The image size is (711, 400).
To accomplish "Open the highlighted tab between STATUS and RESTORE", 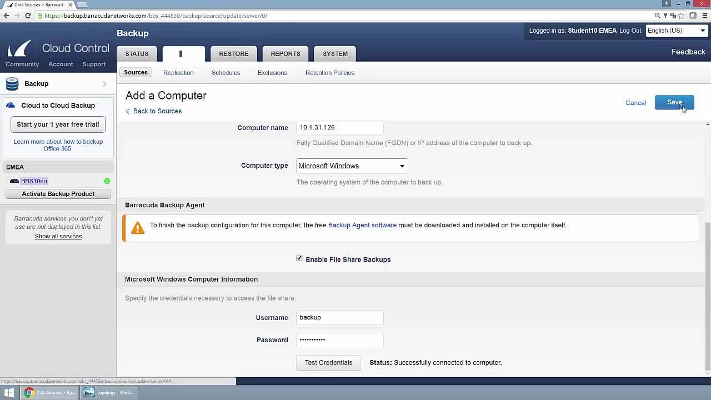I will pos(183,54).
